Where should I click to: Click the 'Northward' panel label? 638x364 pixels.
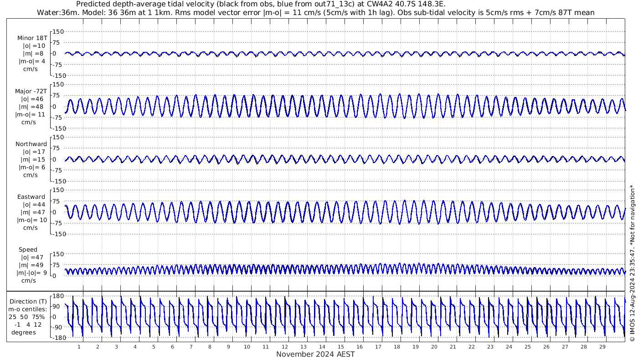pyautogui.click(x=31, y=144)
